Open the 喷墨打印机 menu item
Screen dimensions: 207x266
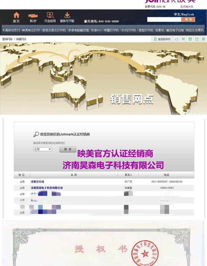click(x=111, y=30)
